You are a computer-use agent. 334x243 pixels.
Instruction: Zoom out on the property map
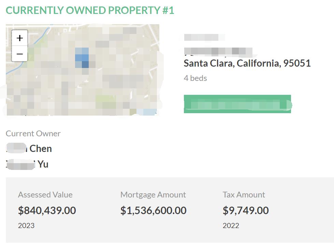click(20, 54)
